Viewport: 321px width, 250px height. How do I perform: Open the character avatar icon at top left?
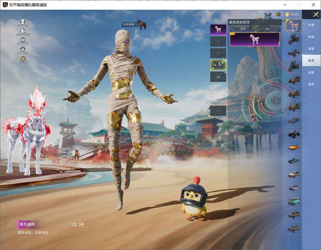point(23,22)
